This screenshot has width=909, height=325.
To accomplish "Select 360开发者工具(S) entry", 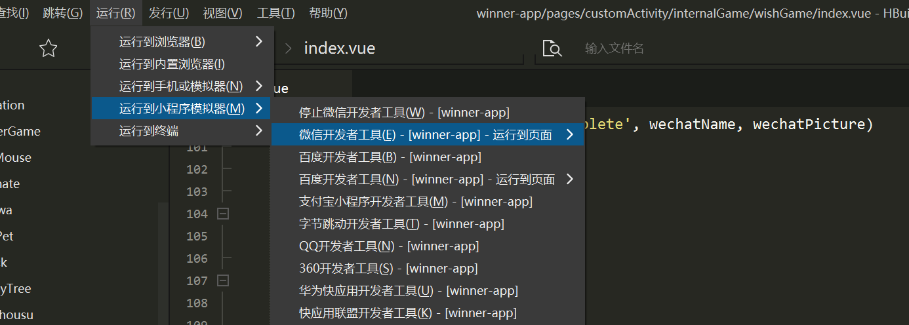I will (427, 269).
